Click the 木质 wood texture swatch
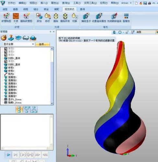Image resolution: width=158 pixels, height=162 pixels. [x=16, y=16]
